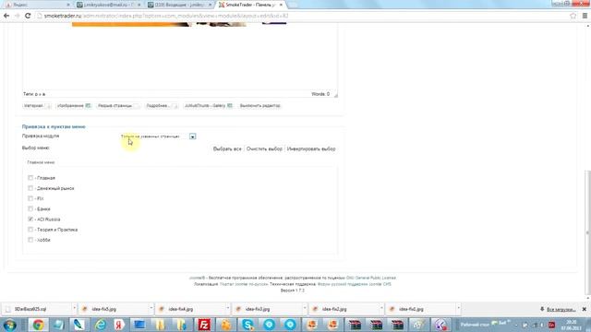The width and height of the screenshot is (591, 332).
Task: Launch Yandex browser from the taskbar
Action: 119,325
